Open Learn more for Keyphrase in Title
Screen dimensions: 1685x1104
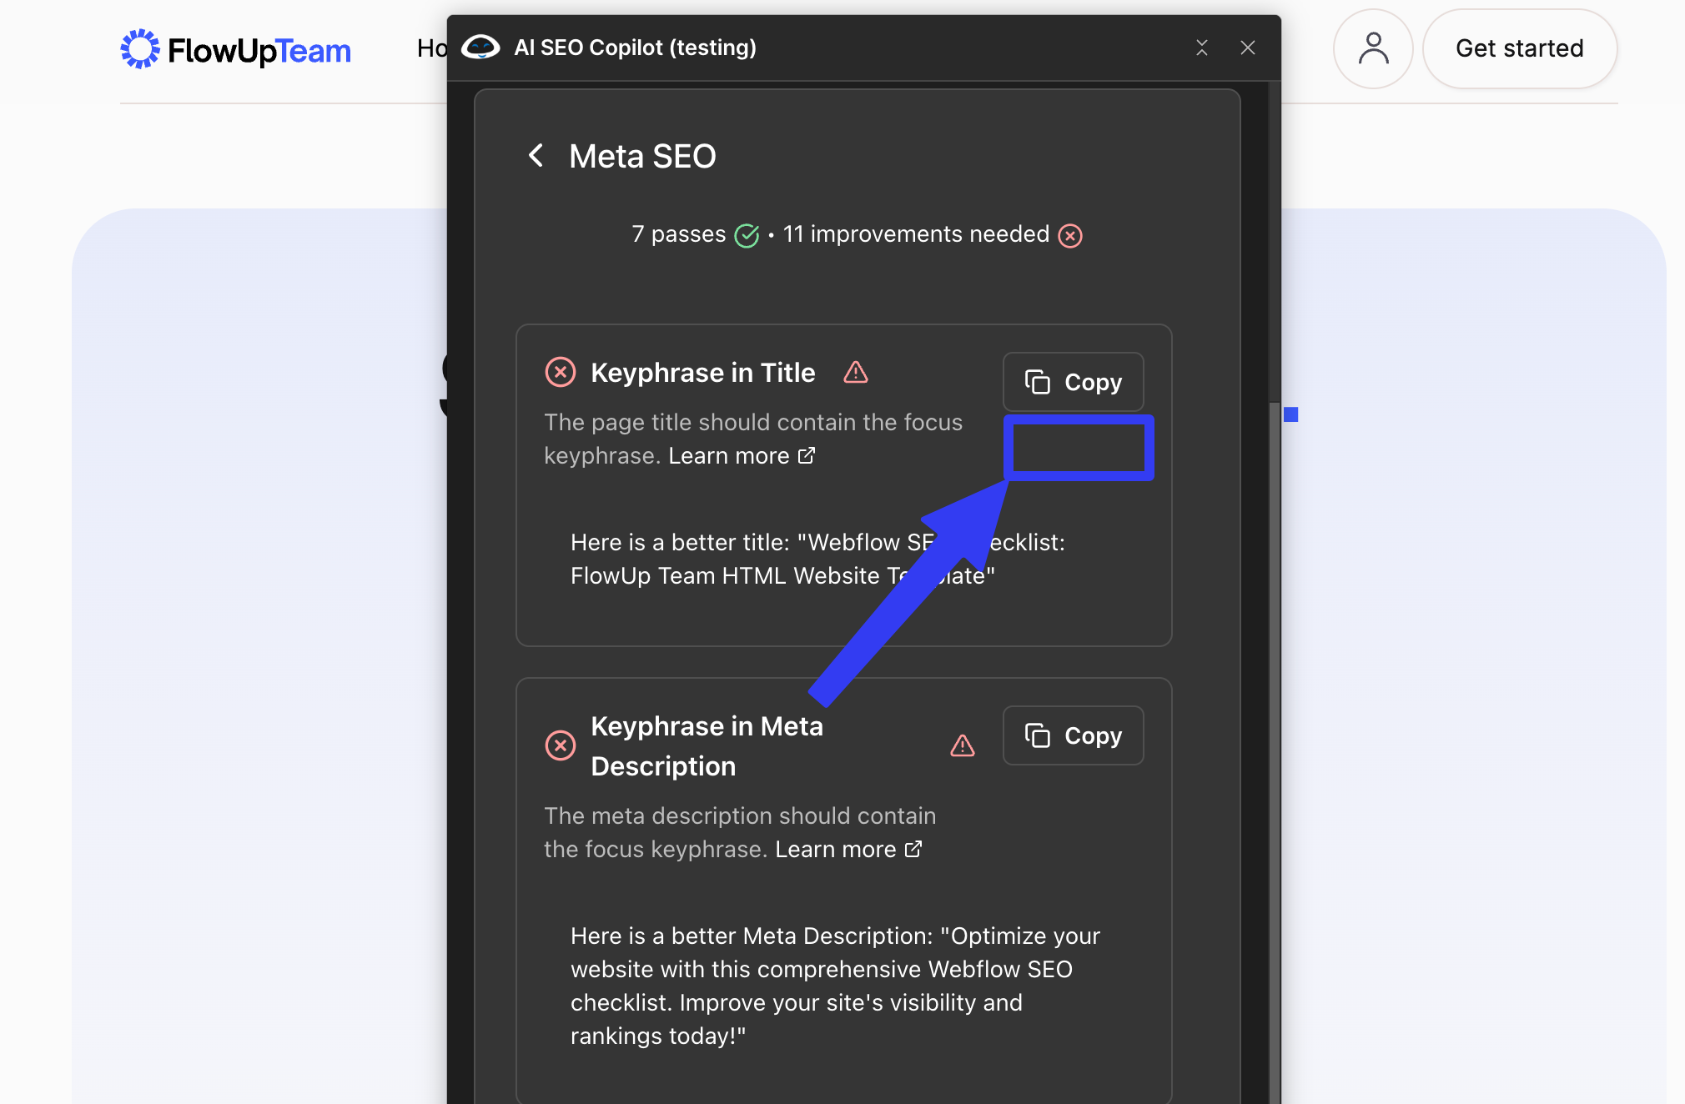pyautogui.click(x=742, y=456)
